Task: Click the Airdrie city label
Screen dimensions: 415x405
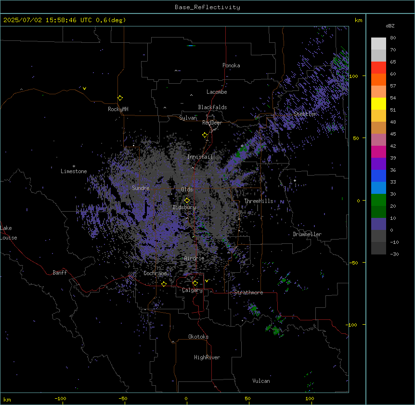Action: (194, 258)
